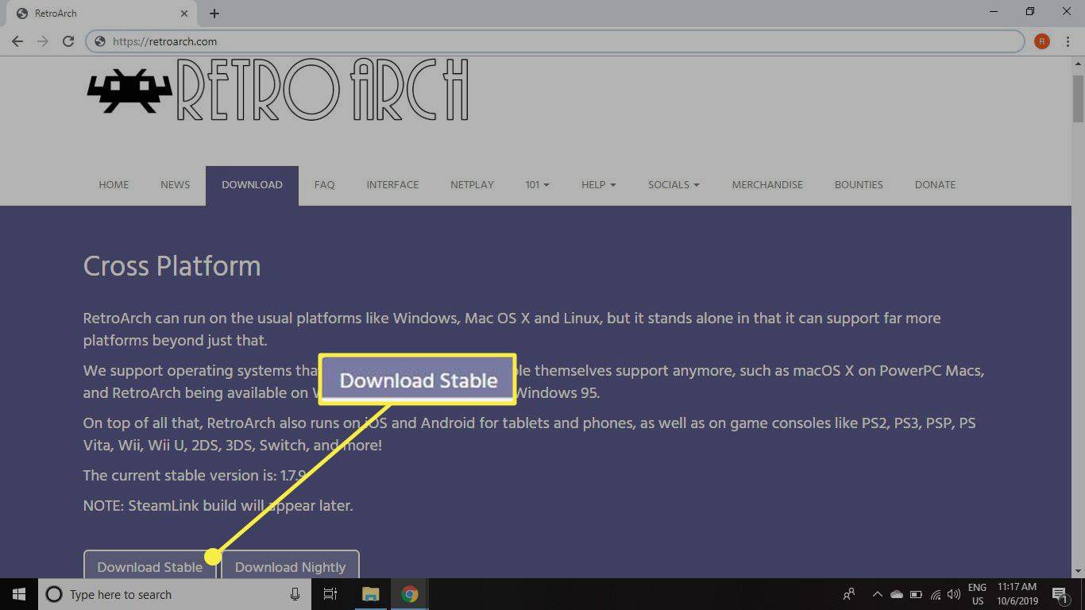Click the site info globe icon
This screenshot has width=1085, height=610.
[99, 41]
